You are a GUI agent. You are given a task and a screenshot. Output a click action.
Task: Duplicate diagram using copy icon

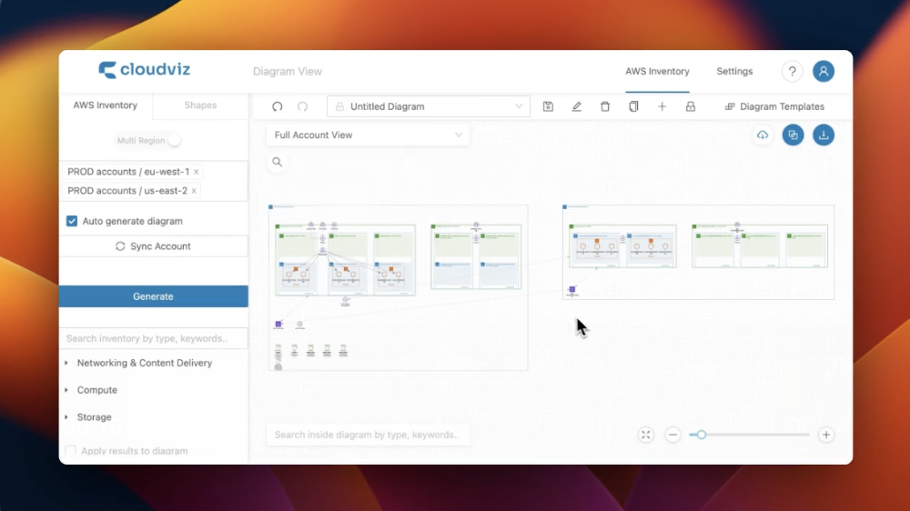[633, 106]
